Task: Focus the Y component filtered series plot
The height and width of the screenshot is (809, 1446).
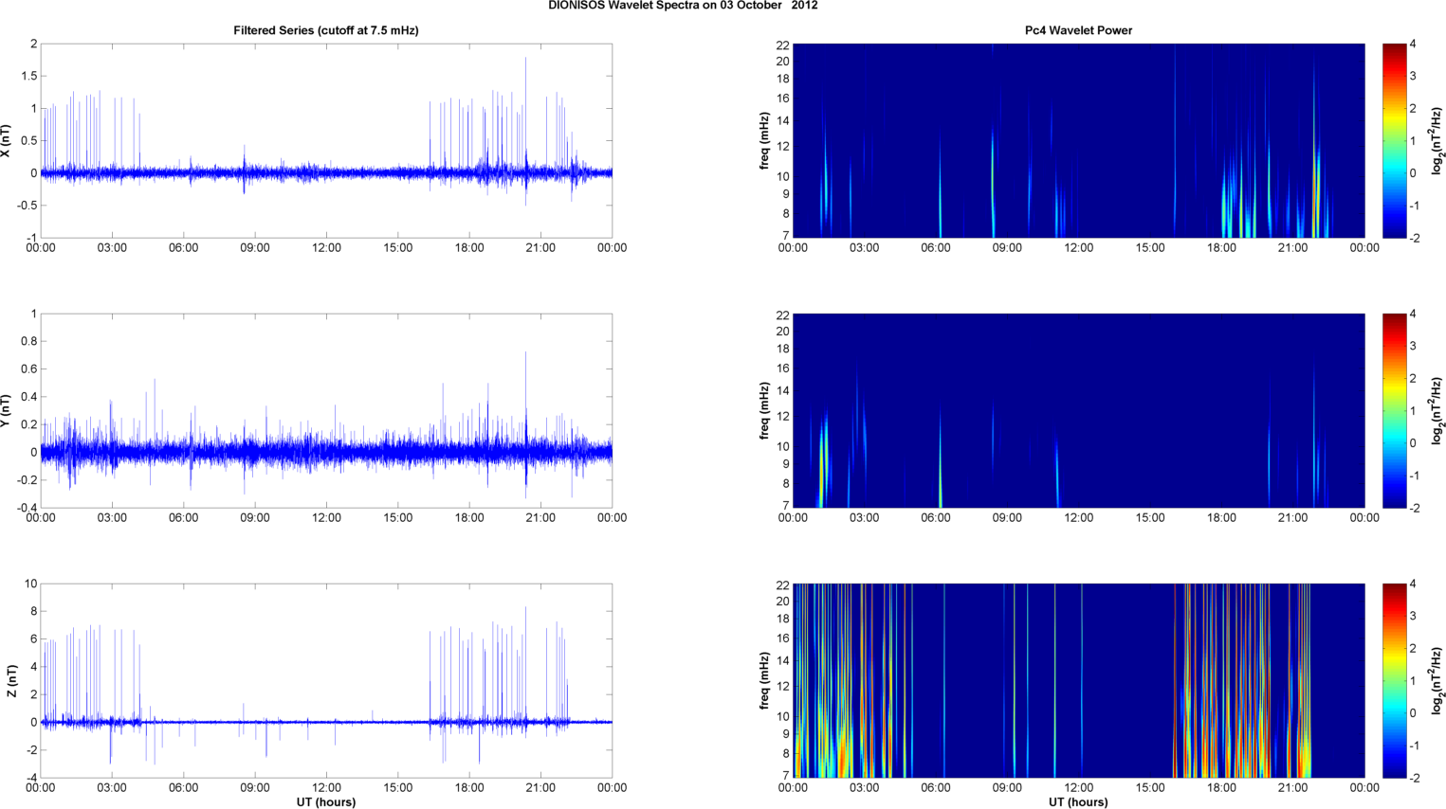Action: click(326, 411)
